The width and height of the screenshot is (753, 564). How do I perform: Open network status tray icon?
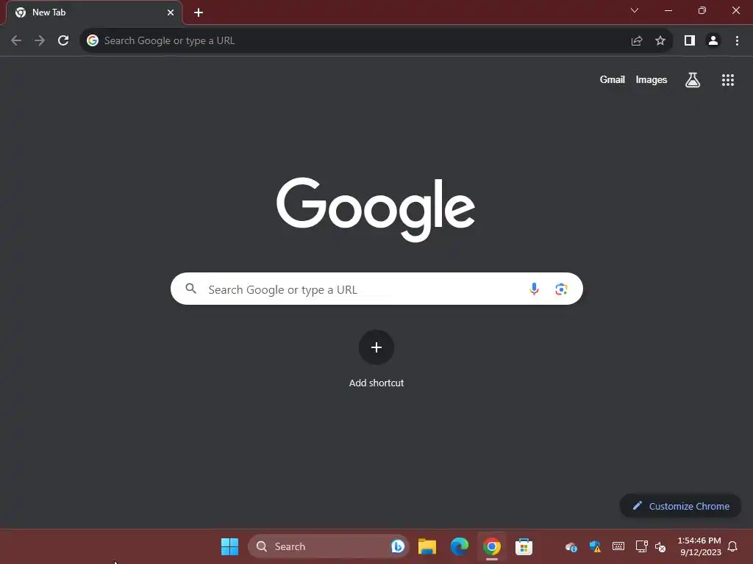[641, 546]
